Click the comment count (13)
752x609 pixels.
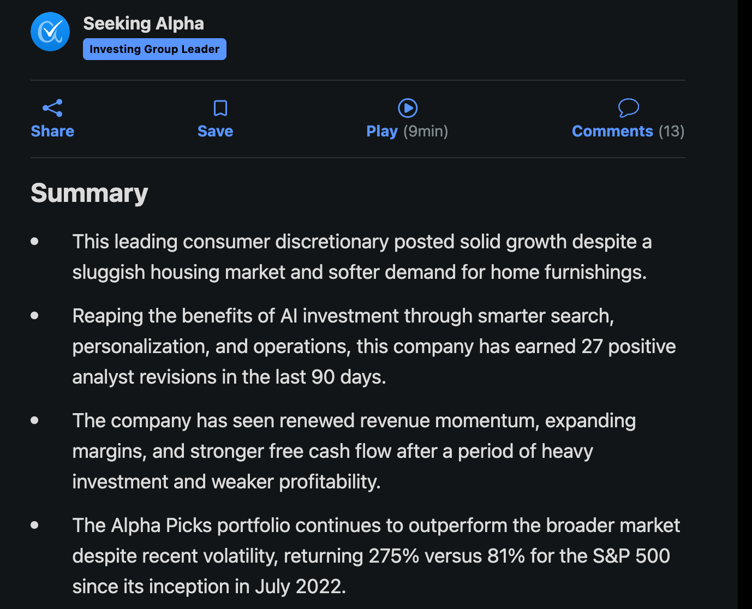(671, 132)
